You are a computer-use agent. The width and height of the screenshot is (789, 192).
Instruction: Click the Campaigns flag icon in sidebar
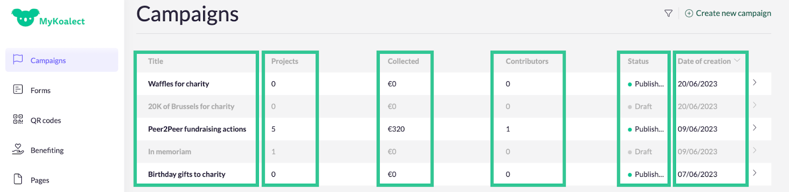pyautogui.click(x=18, y=60)
